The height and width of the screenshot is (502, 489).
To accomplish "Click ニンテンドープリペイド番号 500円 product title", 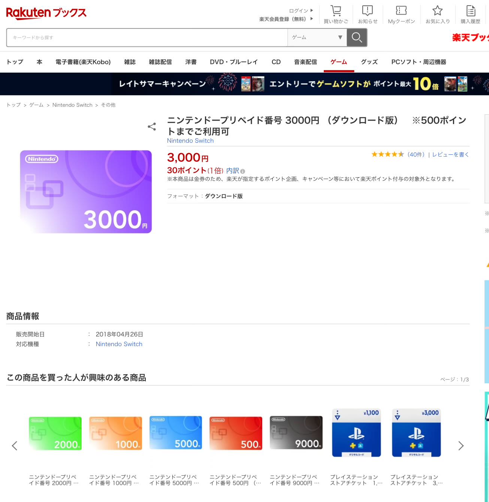I will tap(235, 480).
